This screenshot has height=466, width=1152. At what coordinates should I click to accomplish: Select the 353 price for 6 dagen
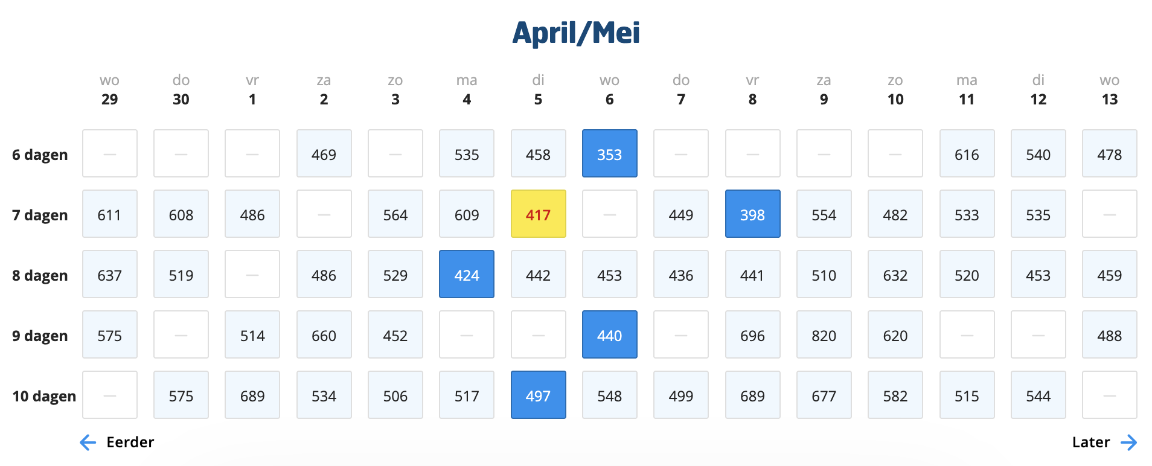[x=609, y=154]
